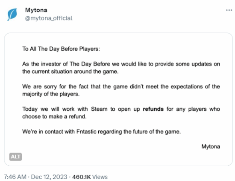Open the attached statement image

118,99
